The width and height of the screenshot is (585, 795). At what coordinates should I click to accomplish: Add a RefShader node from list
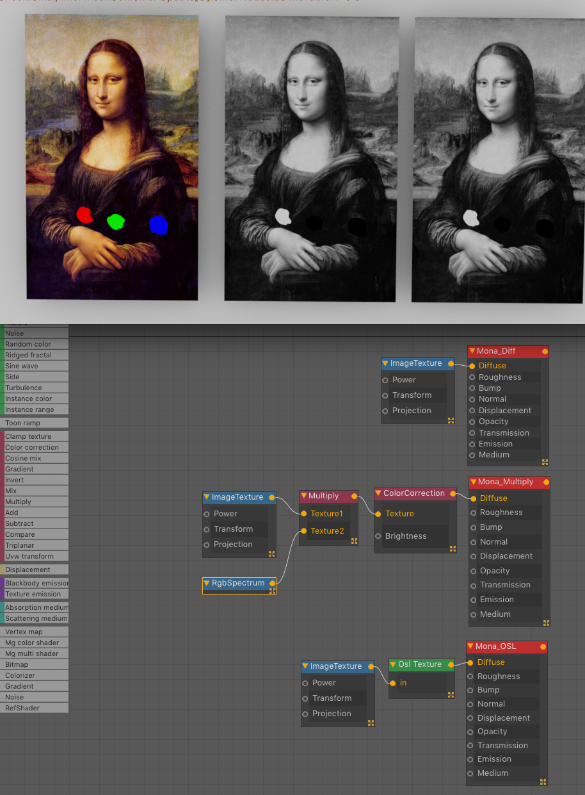35,708
